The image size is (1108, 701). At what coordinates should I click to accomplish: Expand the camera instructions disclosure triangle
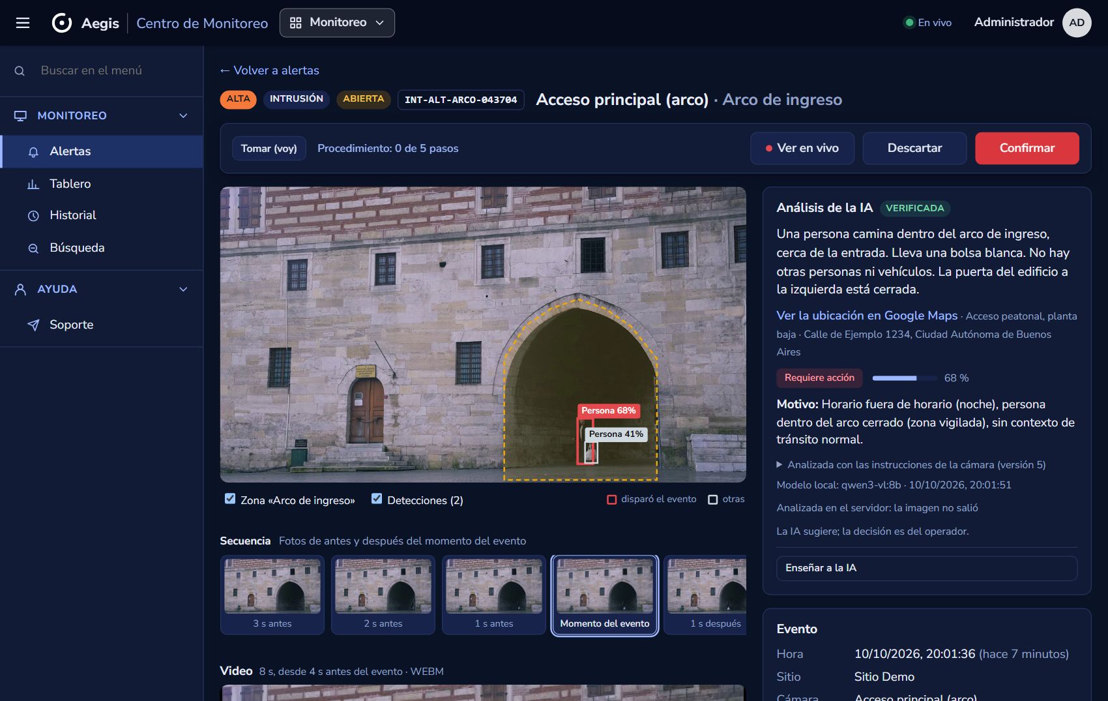[780, 465]
